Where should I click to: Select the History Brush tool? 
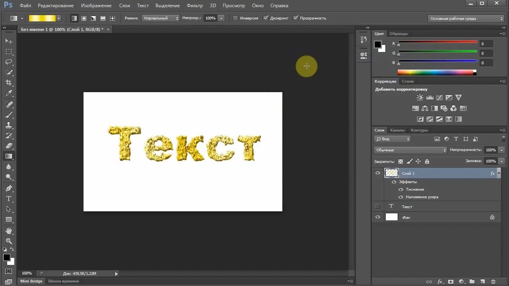click(x=9, y=135)
